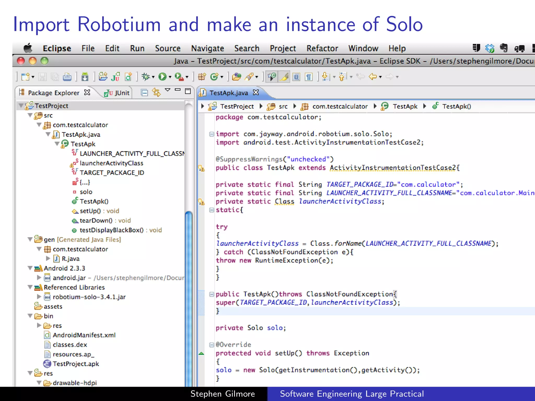This screenshot has height=401, width=535.
Task: Toggle Show Whitespace Characters pilcrow icon
Action: 309,77
